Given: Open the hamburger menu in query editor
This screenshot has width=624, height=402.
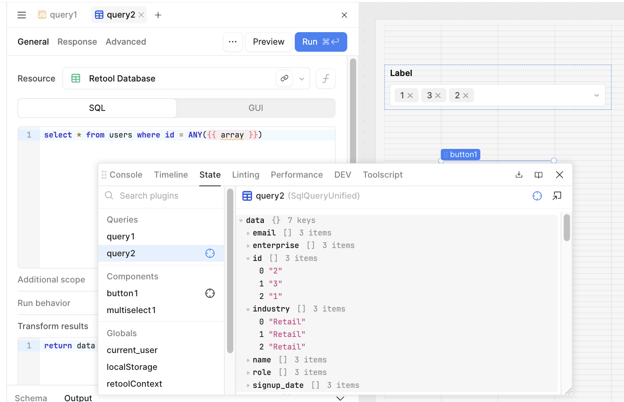Looking at the screenshot, I should [x=22, y=15].
